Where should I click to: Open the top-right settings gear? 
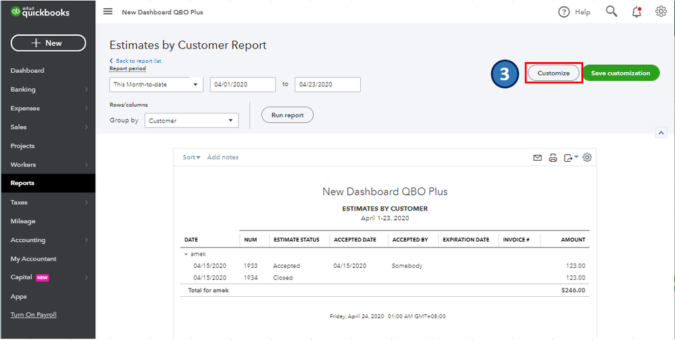click(661, 11)
